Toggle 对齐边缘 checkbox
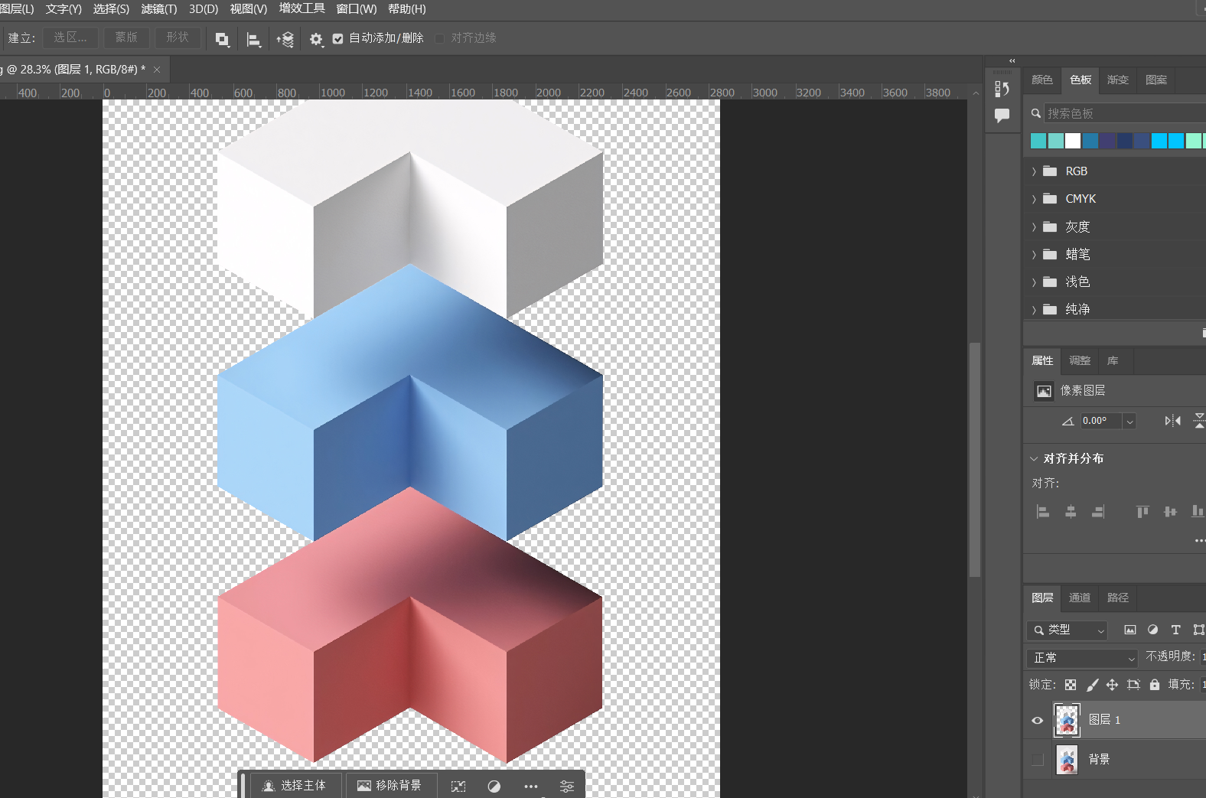This screenshot has height=798, width=1206. point(439,38)
